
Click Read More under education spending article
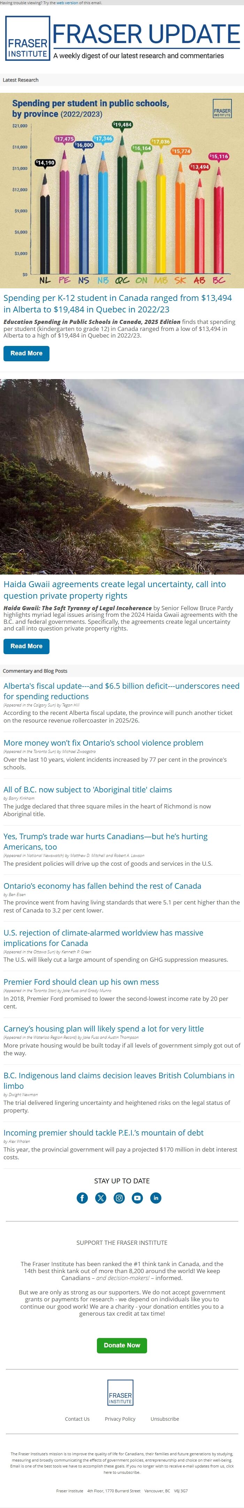tap(26, 353)
